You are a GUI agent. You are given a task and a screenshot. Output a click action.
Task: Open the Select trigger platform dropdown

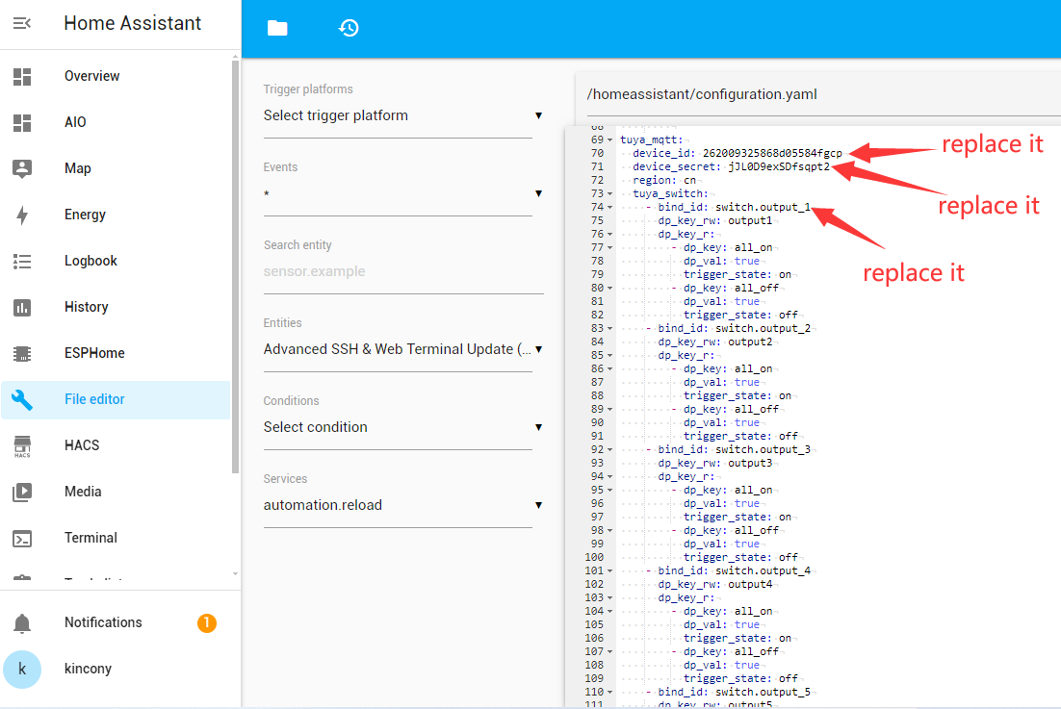point(402,115)
